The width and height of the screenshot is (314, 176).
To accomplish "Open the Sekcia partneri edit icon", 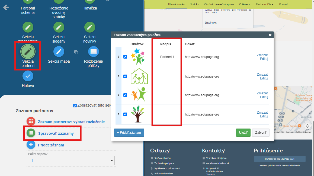I will [x=28, y=52].
